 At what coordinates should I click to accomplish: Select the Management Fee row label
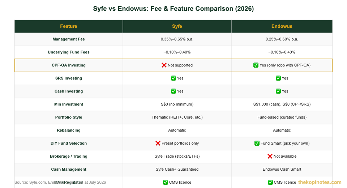point(69,39)
